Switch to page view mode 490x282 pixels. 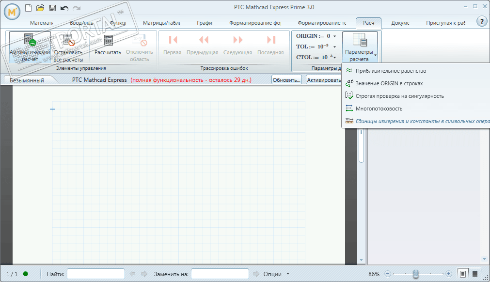(x=463, y=274)
